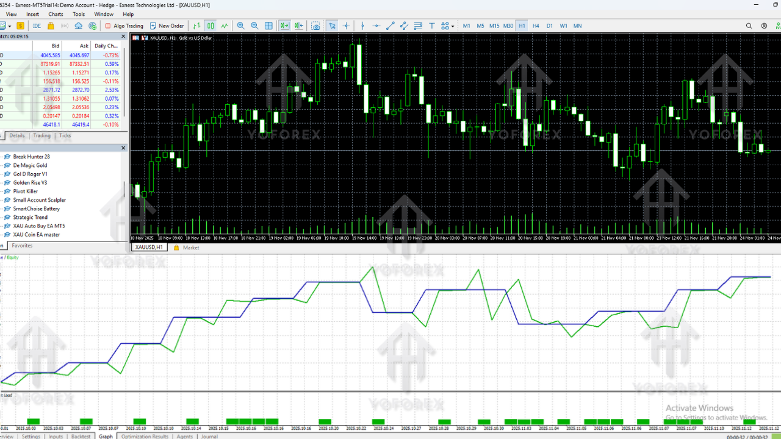Select the crosshair tool
Image resolution: width=781 pixels, height=439 pixels.
[x=345, y=26]
